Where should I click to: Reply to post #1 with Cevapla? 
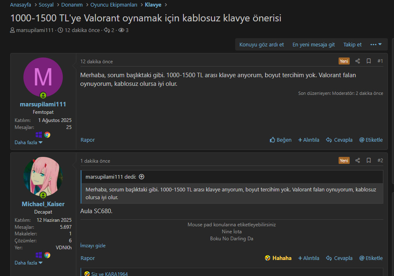tap(339, 140)
